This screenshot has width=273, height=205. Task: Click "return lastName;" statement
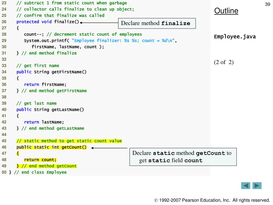[44, 122]
